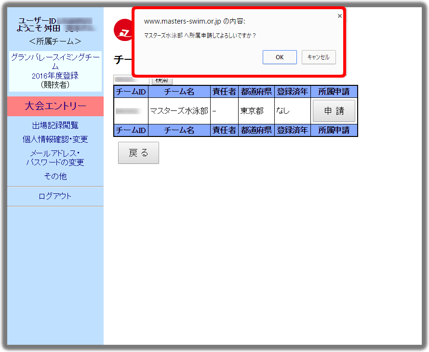429x352 pixels.
Task: Click the top チーム名 column header
Action: coord(179,92)
